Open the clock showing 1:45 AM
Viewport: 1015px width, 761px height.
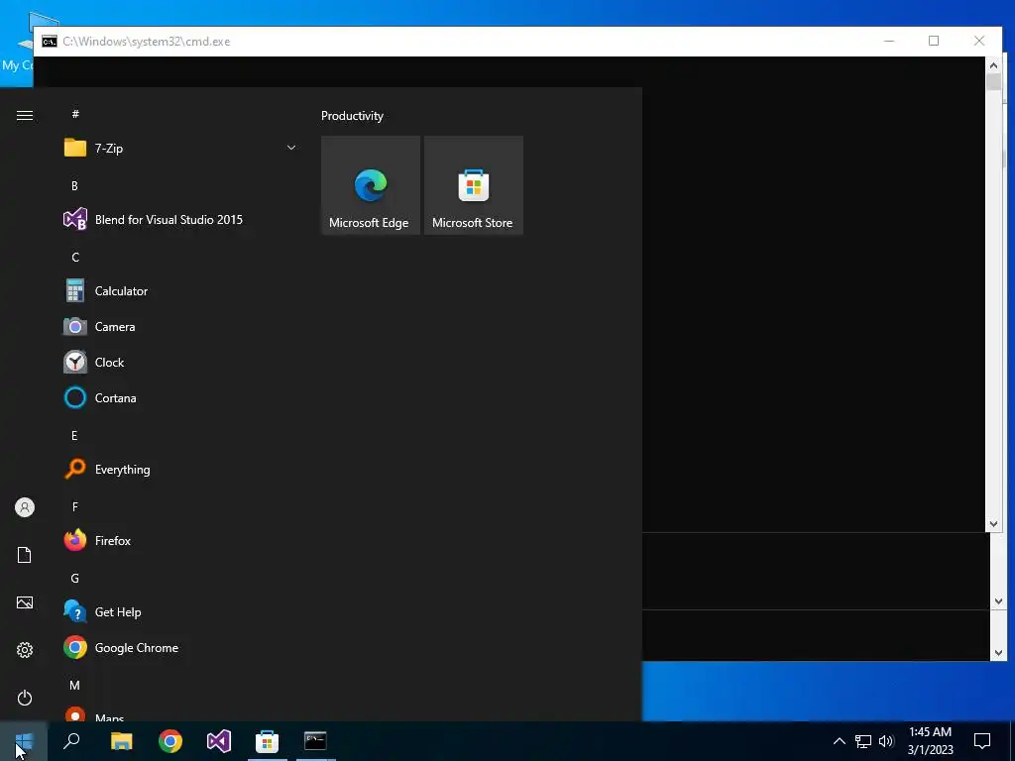[x=930, y=741]
